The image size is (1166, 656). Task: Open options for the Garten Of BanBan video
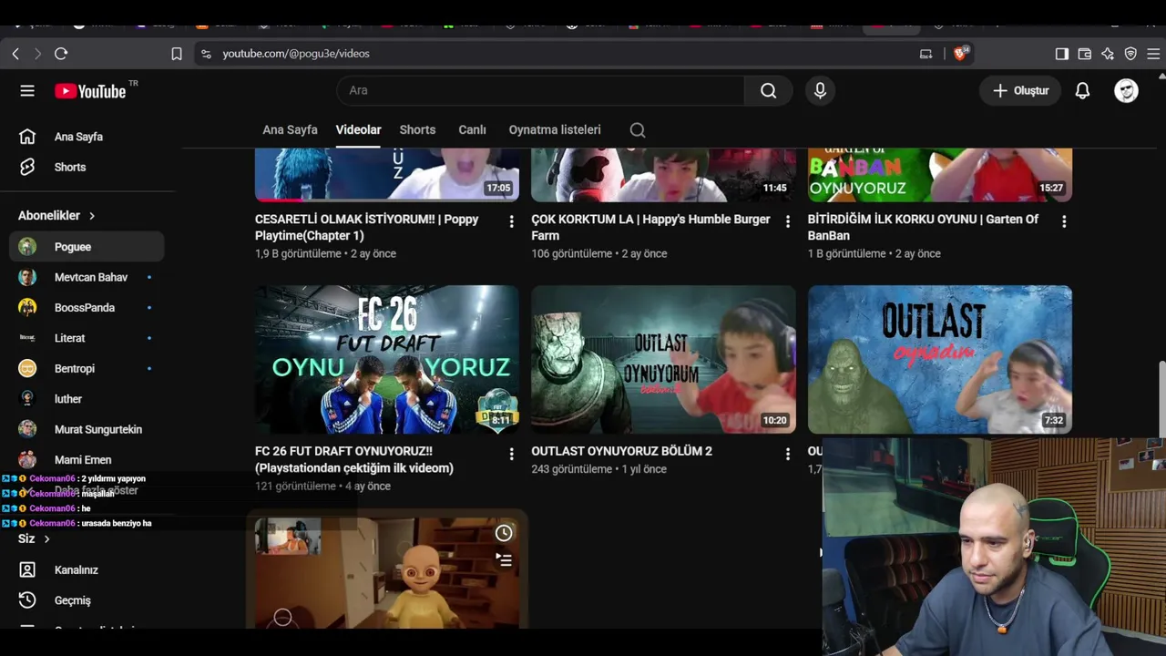tap(1064, 221)
